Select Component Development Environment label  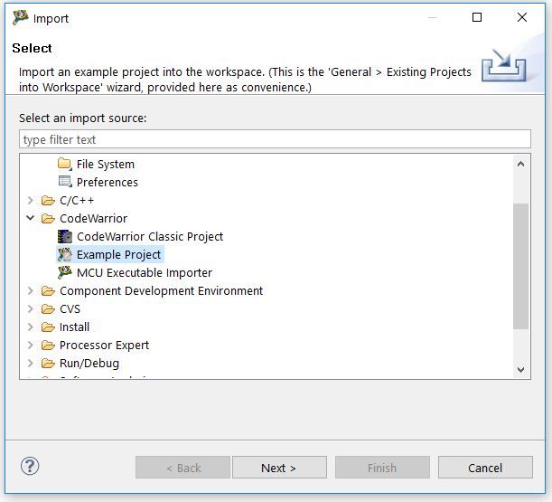161,291
